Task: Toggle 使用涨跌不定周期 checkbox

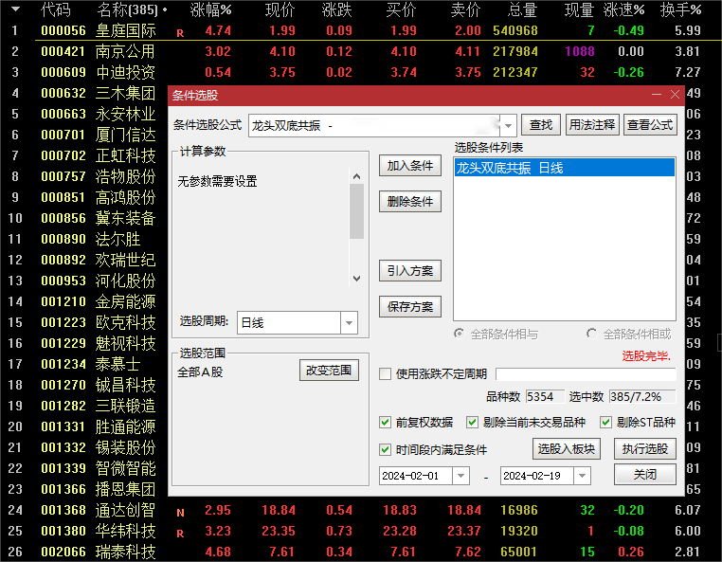Action: [x=385, y=373]
